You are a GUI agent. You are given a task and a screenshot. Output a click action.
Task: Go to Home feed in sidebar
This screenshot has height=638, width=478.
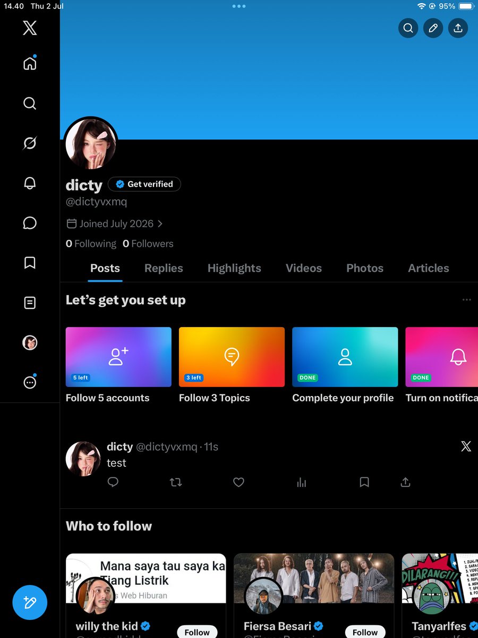point(30,63)
